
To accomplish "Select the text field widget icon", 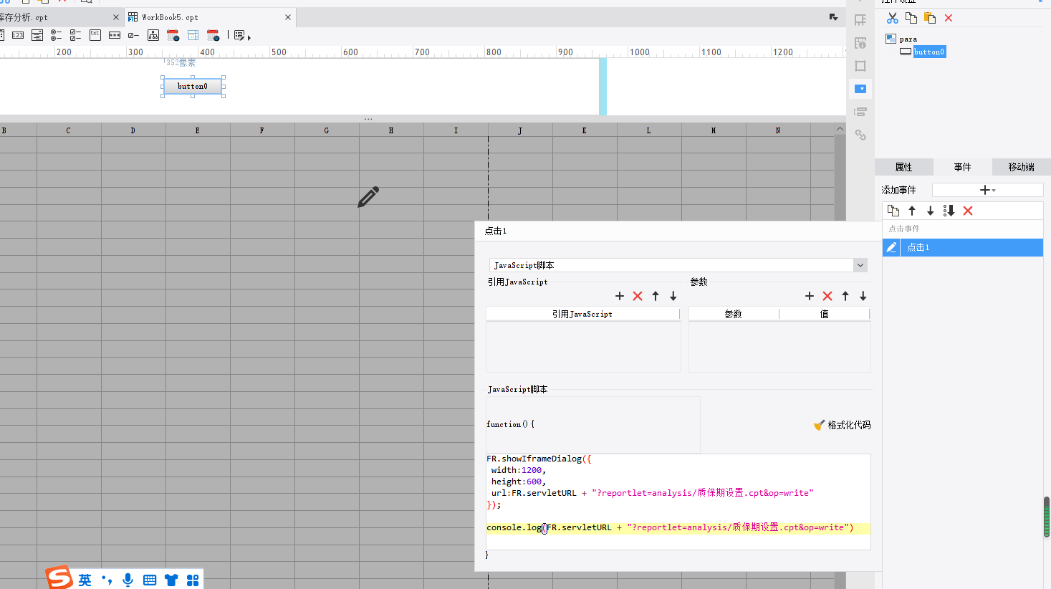I will pos(95,34).
